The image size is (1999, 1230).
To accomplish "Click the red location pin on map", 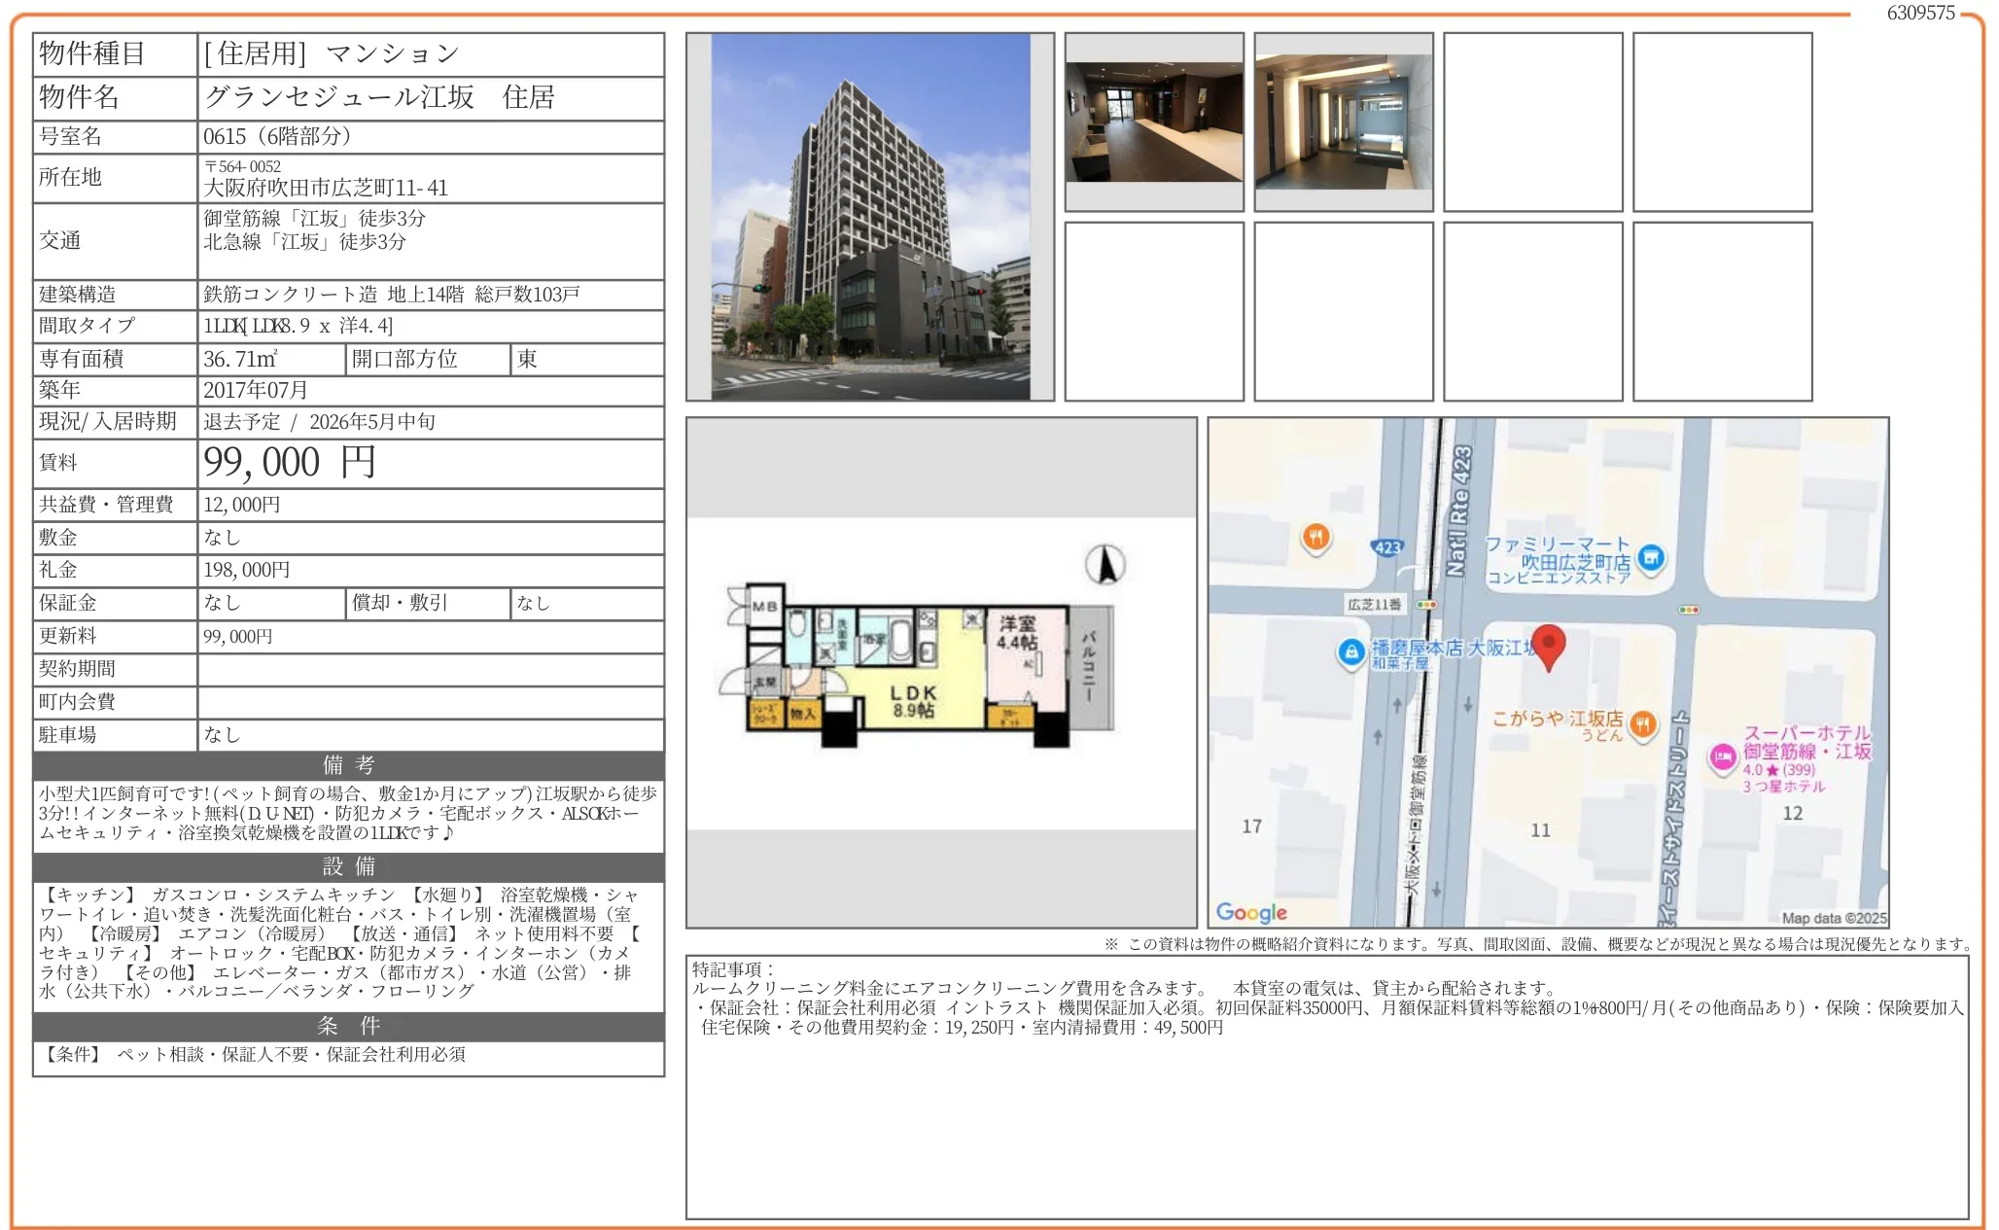I will pyautogui.click(x=1547, y=645).
